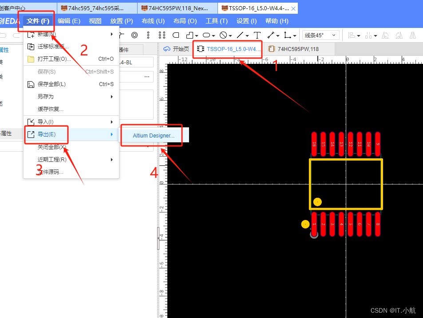The height and width of the screenshot is (318, 423).
Task: Open the 布线 (U) menu
Action: tap(153, 21)
